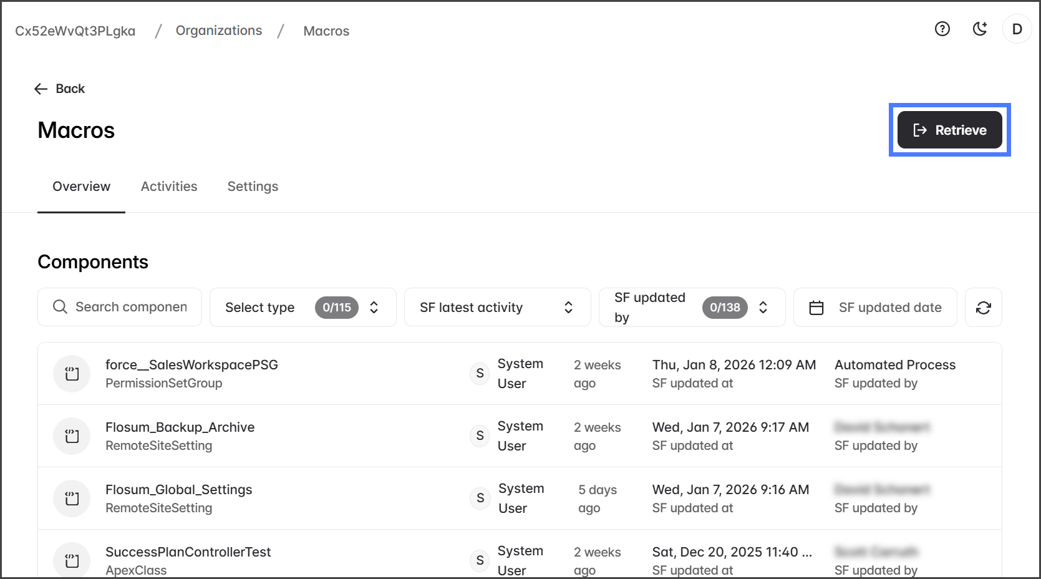
Task: Toggle dark mode moon icon
Action: point(979,29)
